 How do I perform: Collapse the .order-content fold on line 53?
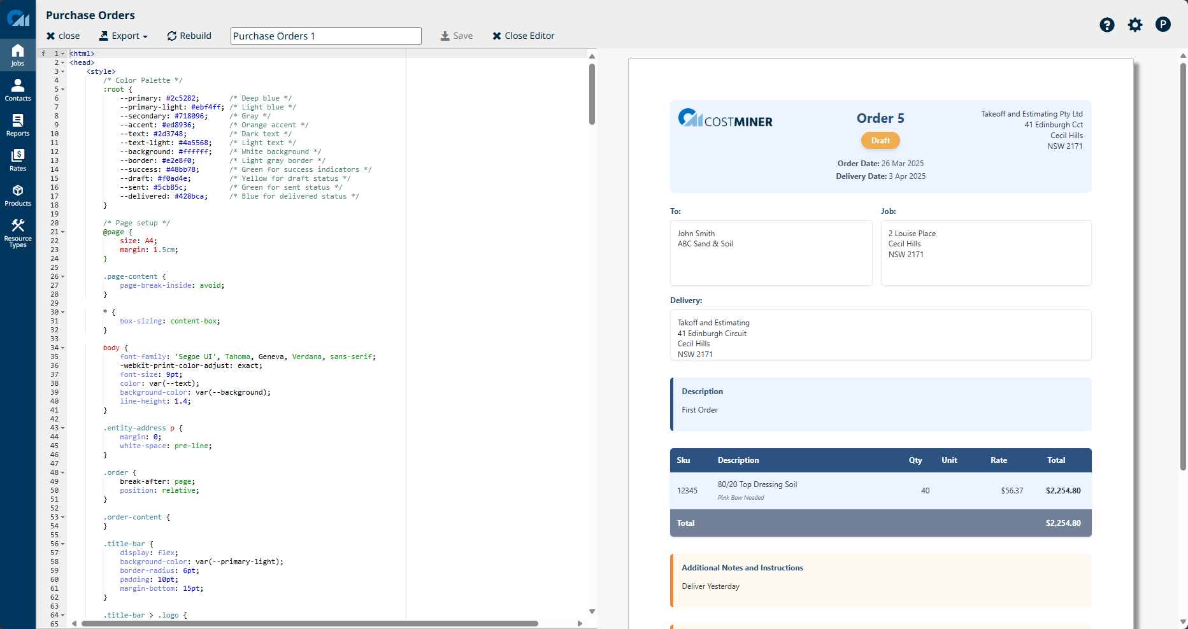coord(62,517)
